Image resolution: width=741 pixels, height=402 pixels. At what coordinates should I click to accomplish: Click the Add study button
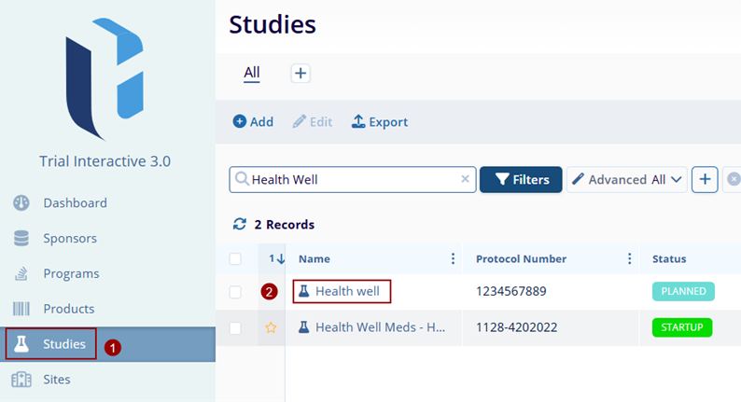point(253,122)
